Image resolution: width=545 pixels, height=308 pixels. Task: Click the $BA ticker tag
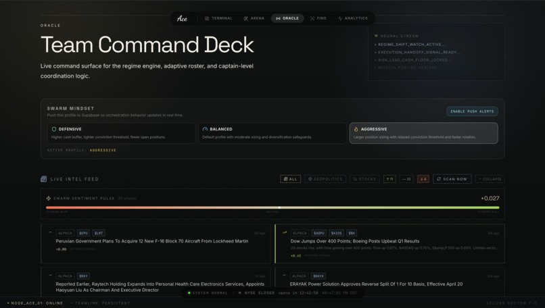(352, 233)
